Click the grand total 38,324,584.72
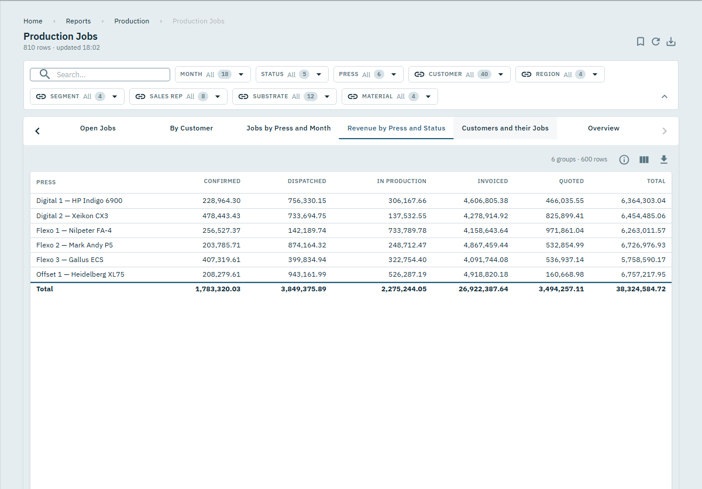The width and height of the screenshot is (702, 489). tap(641, 289)
